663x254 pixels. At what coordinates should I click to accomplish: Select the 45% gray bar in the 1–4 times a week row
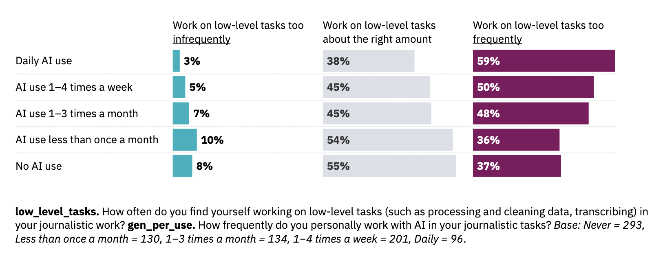pos(376,87)
